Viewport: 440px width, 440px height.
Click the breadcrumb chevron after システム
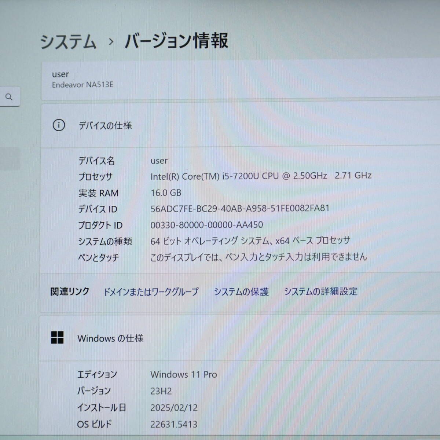pyautogui.click(x=111, y=42)
